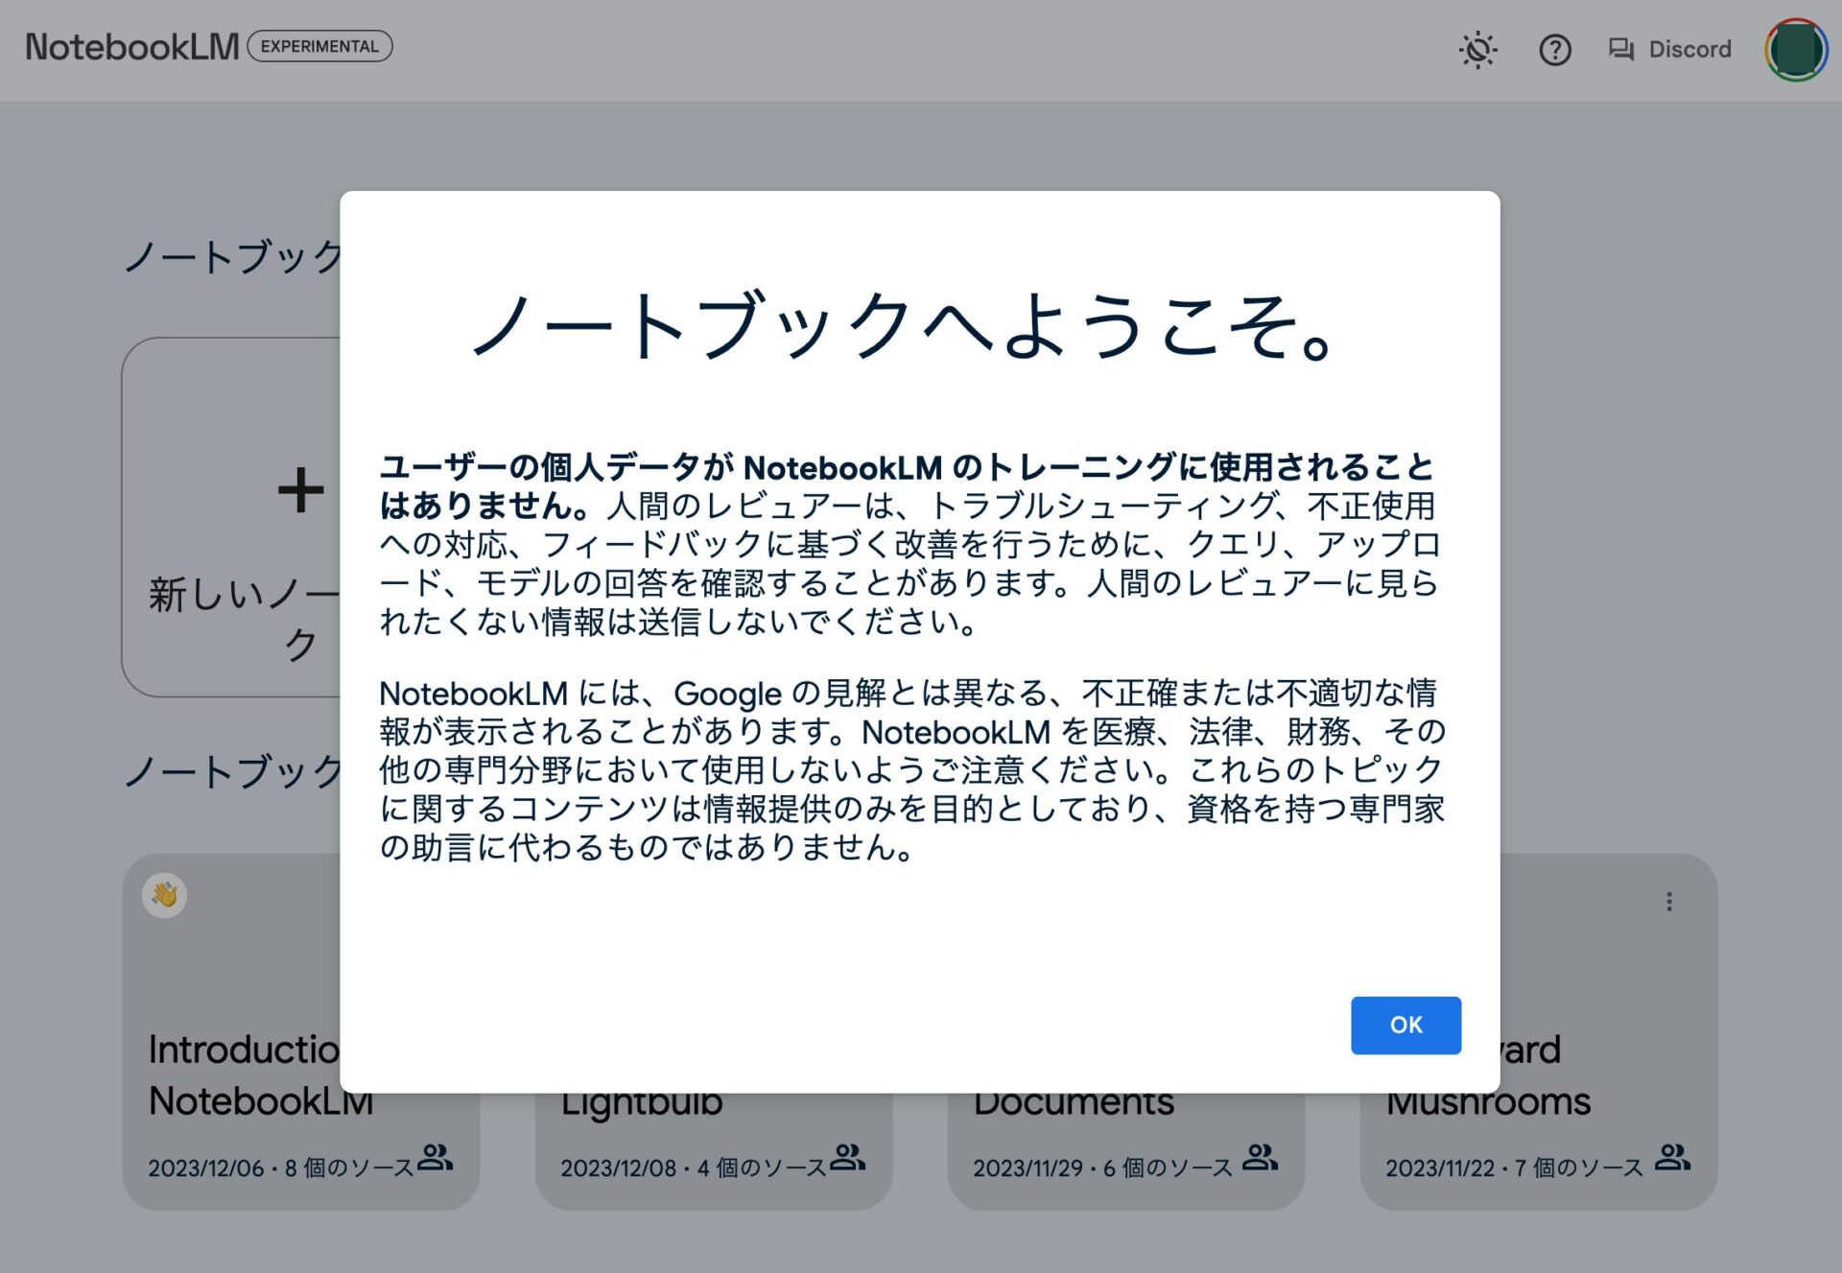Click the Discord chat bubble icon
This screenshot has width=1842, height=1273.
1620,50
